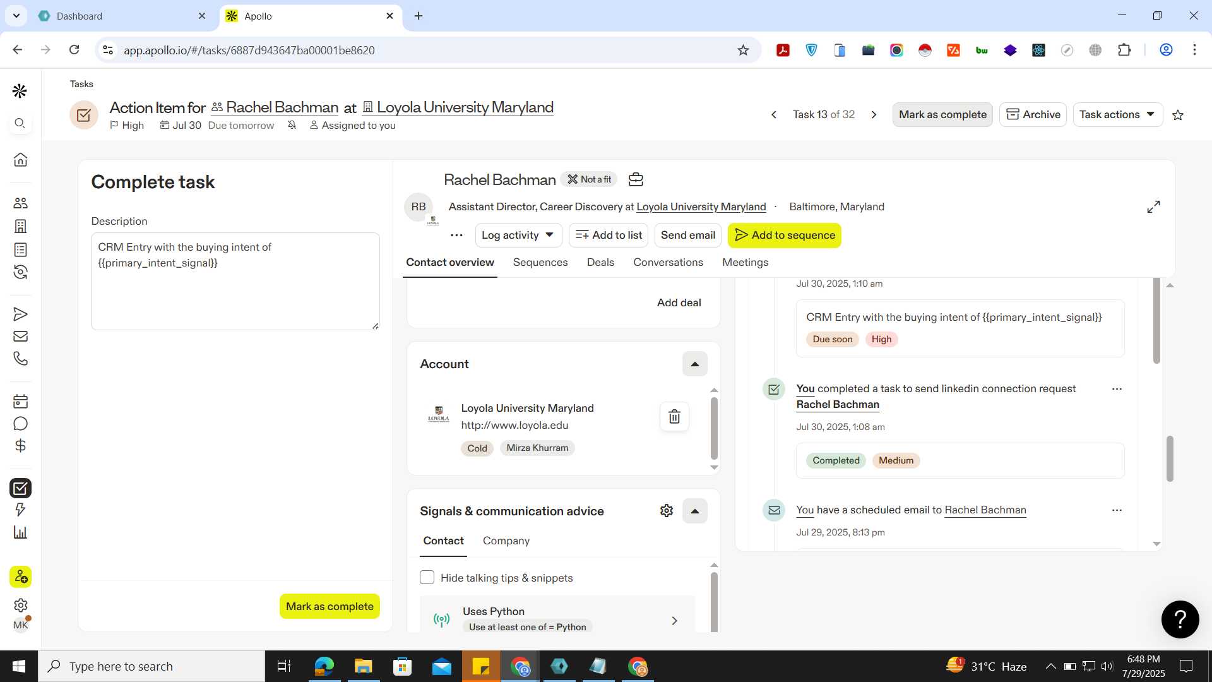Select the Company signals tab
The height and width of the screenshot is (682, 1212).
click(x=506, y=541)
